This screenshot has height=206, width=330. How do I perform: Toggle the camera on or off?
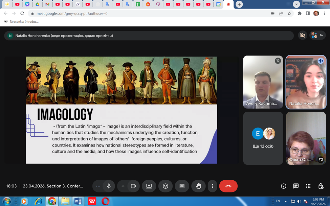(x=133, y=186)
